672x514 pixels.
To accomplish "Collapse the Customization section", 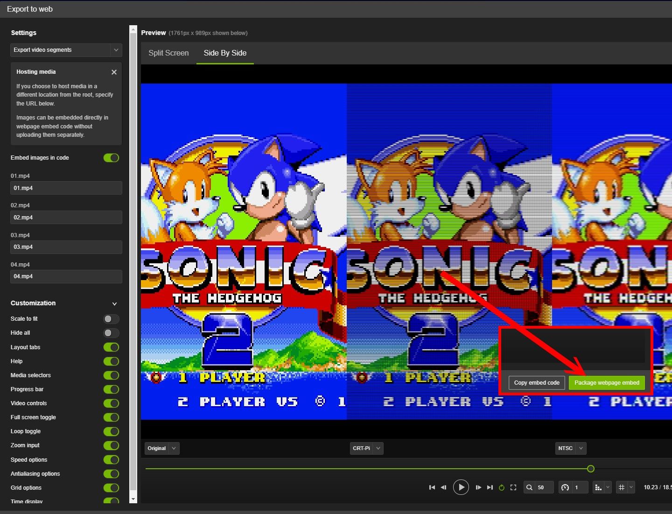I will 114,303.
